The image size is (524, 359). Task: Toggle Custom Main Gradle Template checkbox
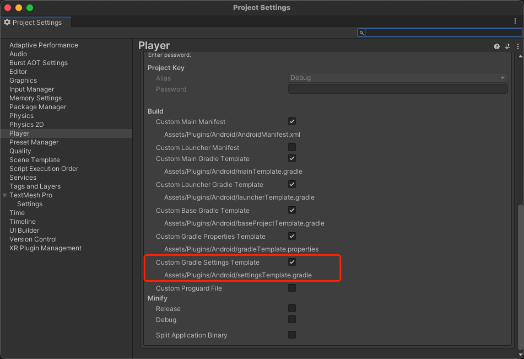[291, 158]
